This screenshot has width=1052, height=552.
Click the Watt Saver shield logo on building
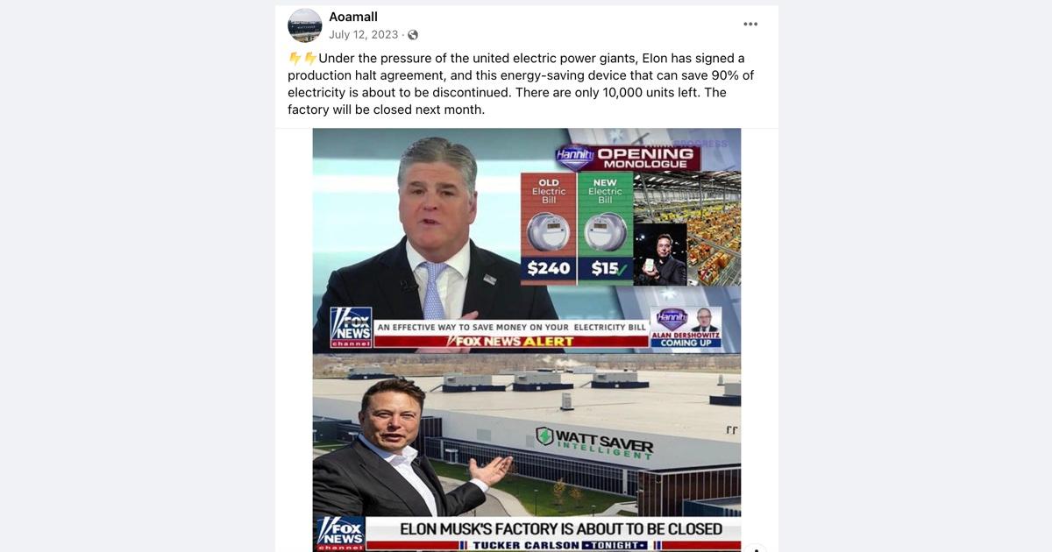(x=544, y=435)
